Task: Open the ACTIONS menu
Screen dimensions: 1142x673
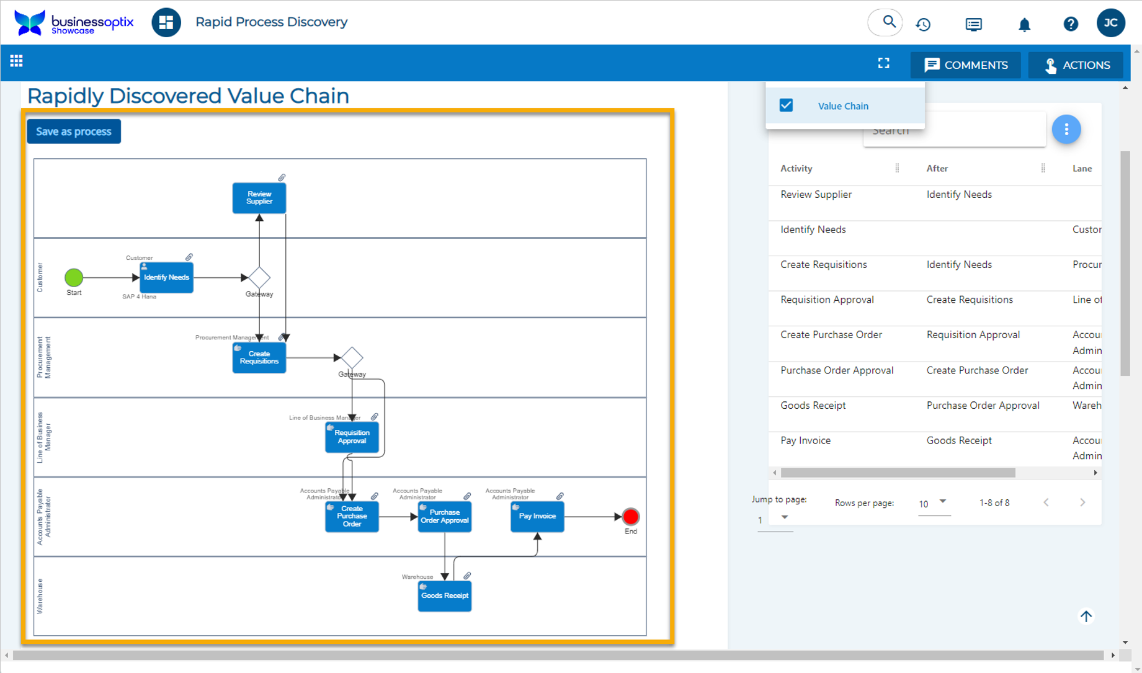Action: (x=1076, y=65)
